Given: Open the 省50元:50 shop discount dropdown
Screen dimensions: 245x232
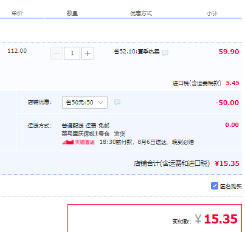Looking at the screenshot, I should coord(85,103).
